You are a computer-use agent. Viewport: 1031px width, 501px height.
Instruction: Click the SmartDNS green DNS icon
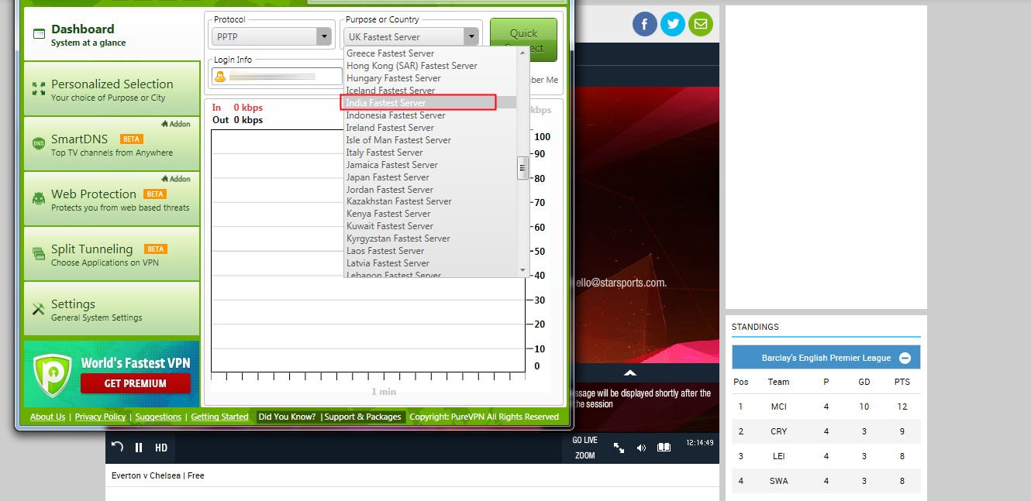(39, 143)
